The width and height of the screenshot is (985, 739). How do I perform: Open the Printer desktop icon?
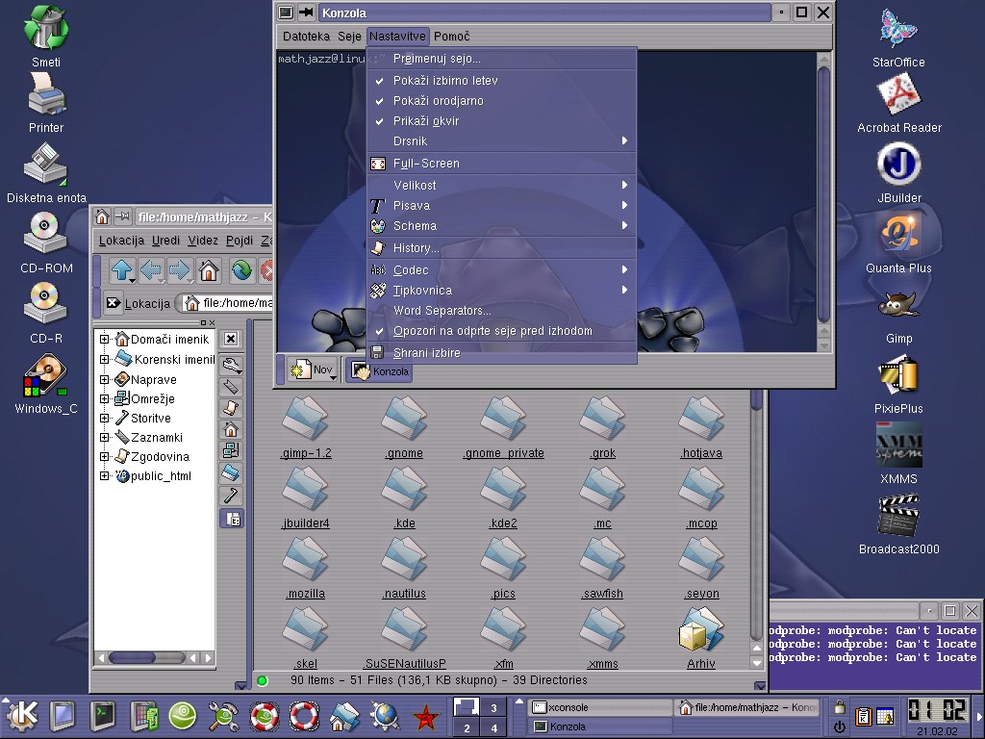click(x=46, y=94)
